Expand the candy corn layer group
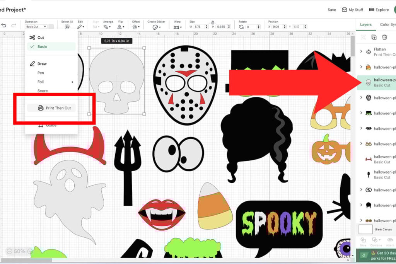The width and height of the screenshot is (396, 264). click(361, 67)
